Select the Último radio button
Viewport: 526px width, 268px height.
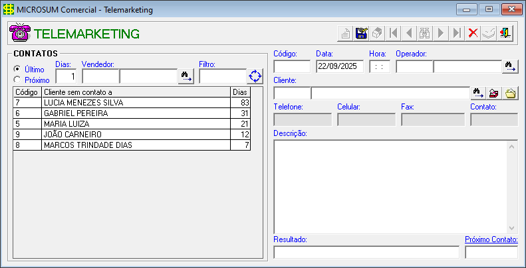coord(17,69)
